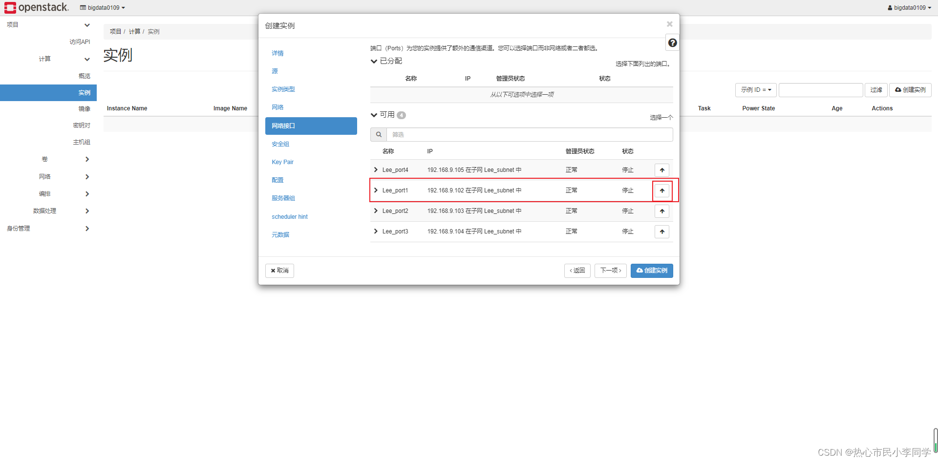The height and width of the screenshot is (462, 938).
Task: Expand the 卷 sidebar section
Action: click(87, 159)
